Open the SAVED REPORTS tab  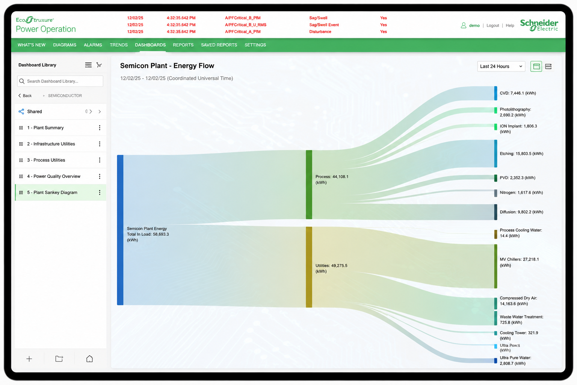pyautogui.click(x=219, y=45)
